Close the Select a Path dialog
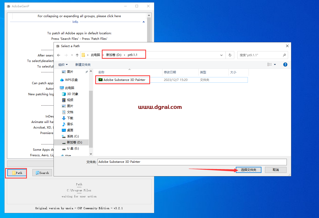This screenshot has height=218, width=319. coord(287,46)
